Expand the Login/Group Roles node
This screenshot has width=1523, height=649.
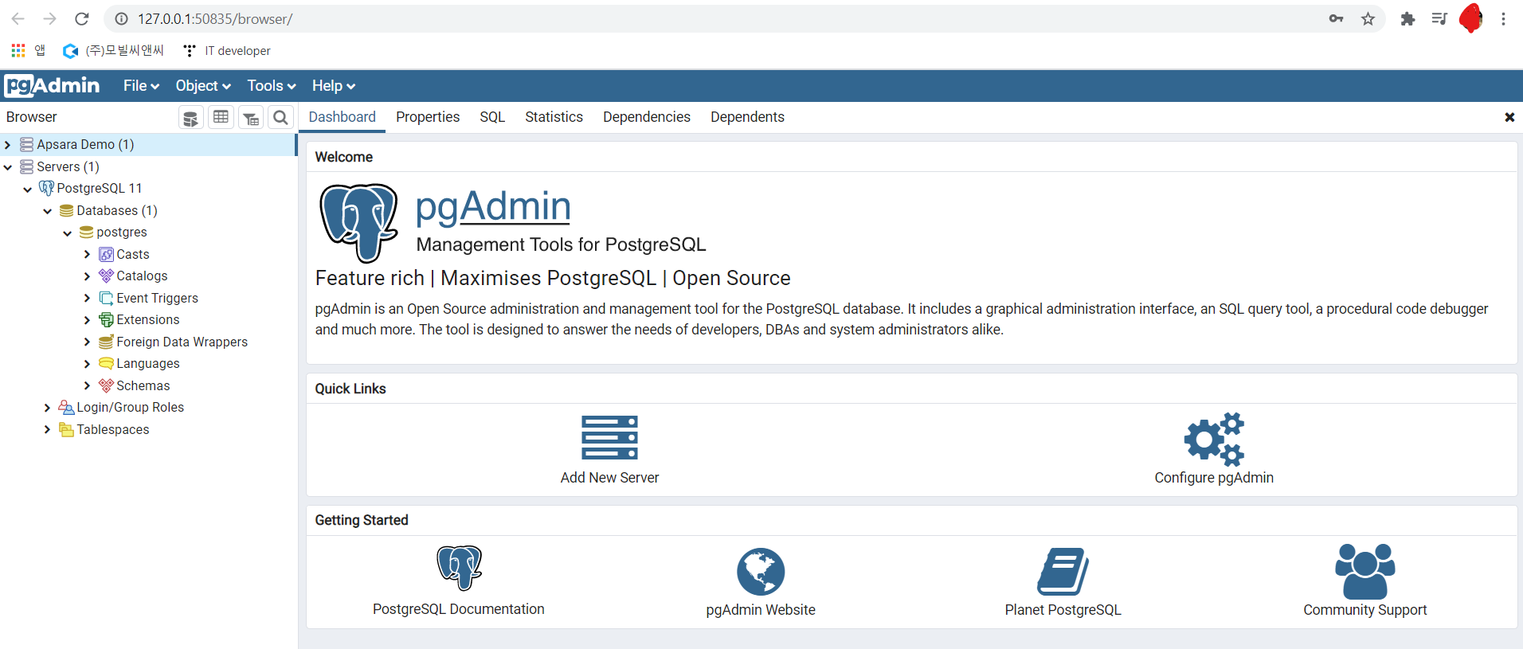pyautogui.click(x=47, y=407)
